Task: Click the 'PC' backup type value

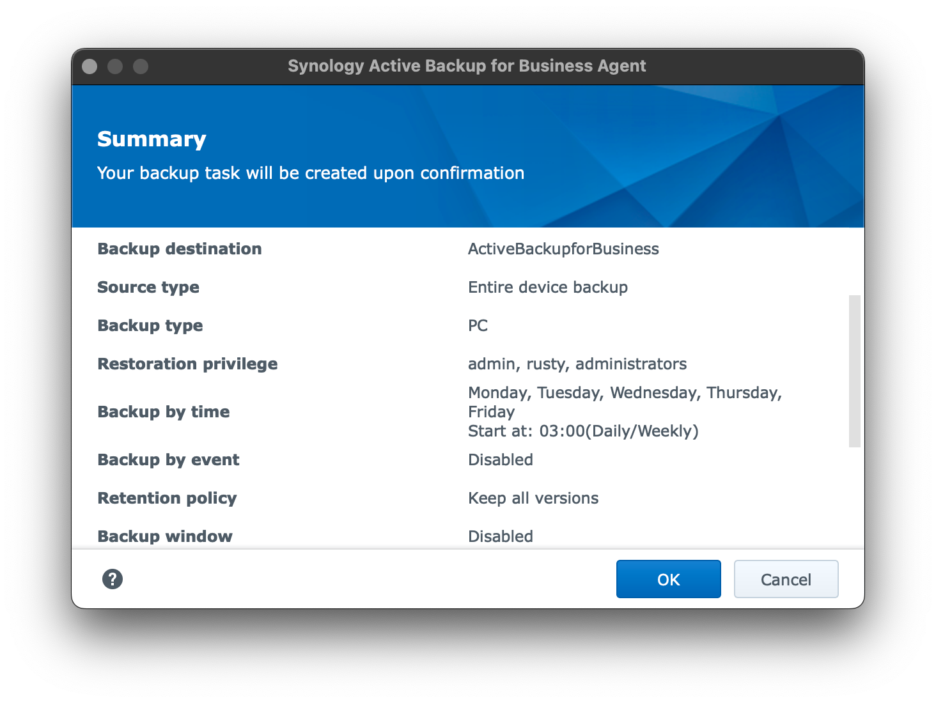Action: (478, 325)
